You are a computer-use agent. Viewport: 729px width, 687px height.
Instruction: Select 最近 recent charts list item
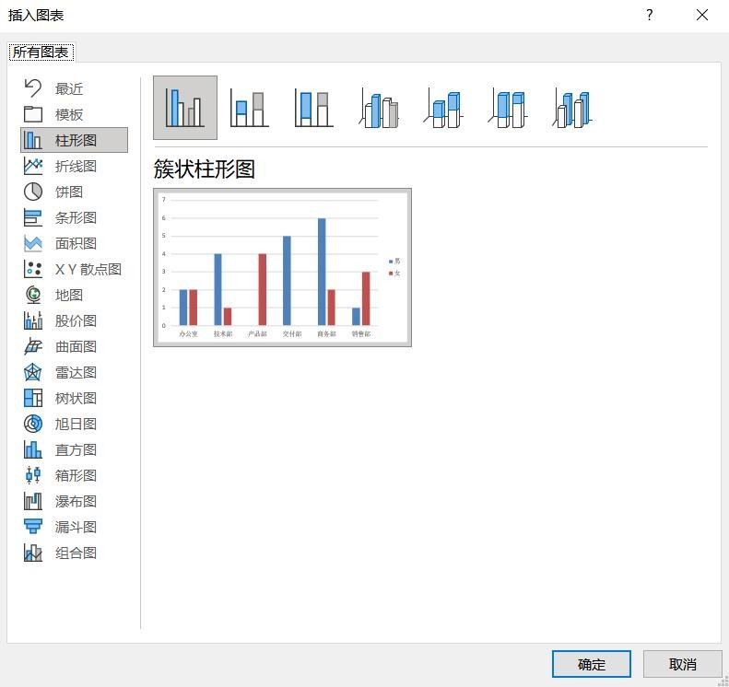69,88
